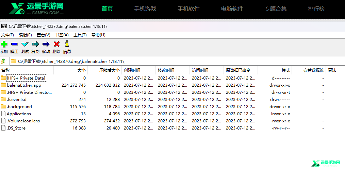Select the .HFS+ Private Directory folder icon

(x=3, y=92)
